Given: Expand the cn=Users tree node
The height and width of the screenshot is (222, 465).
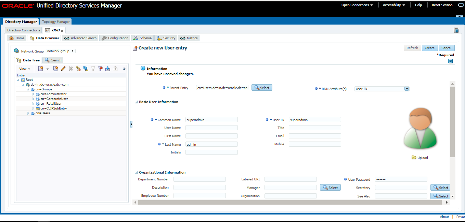Looking at the screenshot, I should tap(28, 113).
